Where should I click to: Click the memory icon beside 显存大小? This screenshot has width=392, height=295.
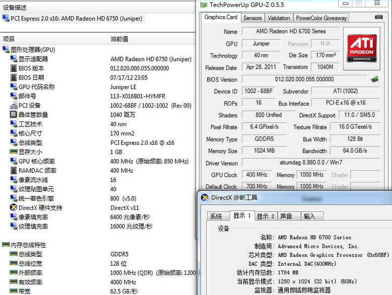click(x=14, y=152)
